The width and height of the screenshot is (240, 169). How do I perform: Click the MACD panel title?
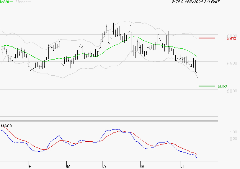[7, 126]
